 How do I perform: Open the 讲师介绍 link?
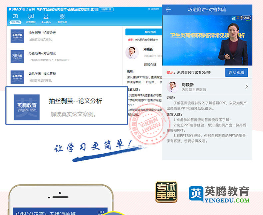click(150, 65)
